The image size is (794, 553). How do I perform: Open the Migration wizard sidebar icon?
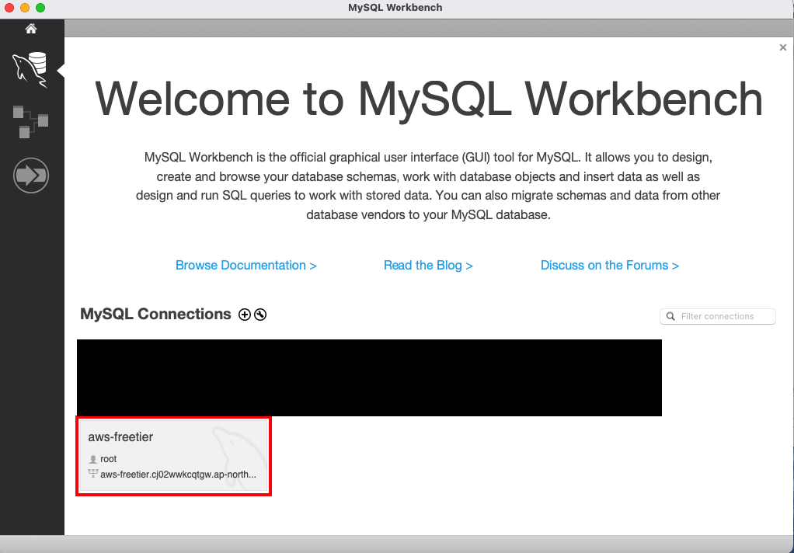pyautogui.click(x=31, y=176)
